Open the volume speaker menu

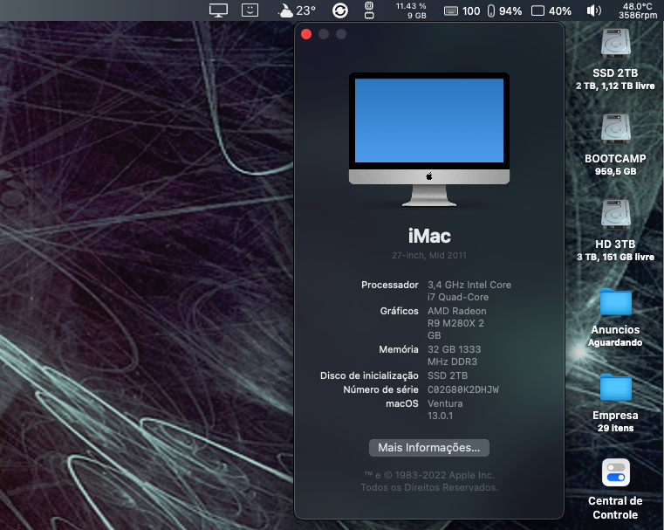coord(594,10)
